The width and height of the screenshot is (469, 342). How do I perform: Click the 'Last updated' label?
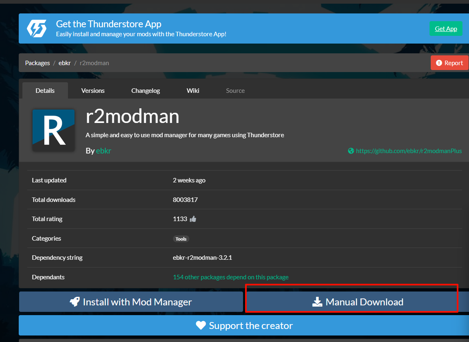pyautogui.click(x=49, y=180)
